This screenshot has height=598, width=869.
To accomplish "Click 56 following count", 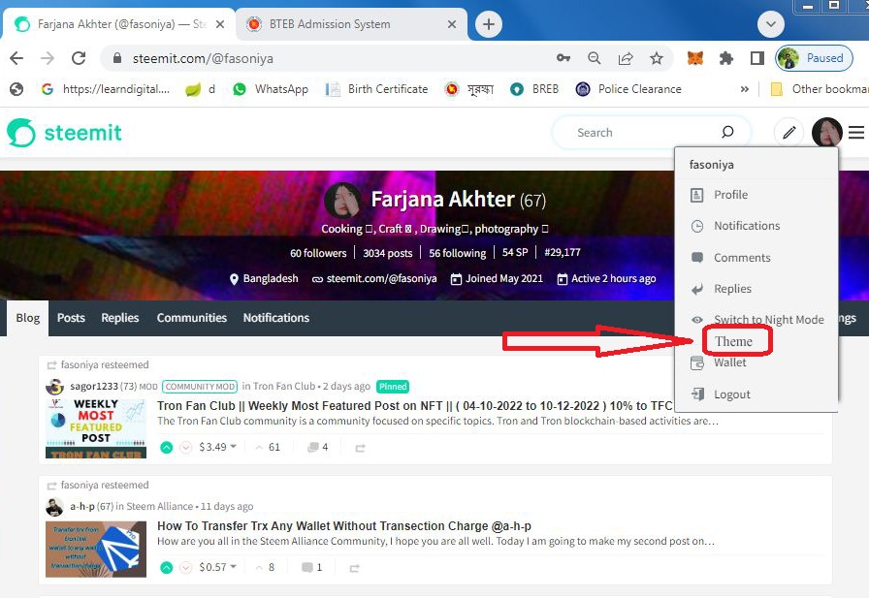I will (x=457, y=253).
